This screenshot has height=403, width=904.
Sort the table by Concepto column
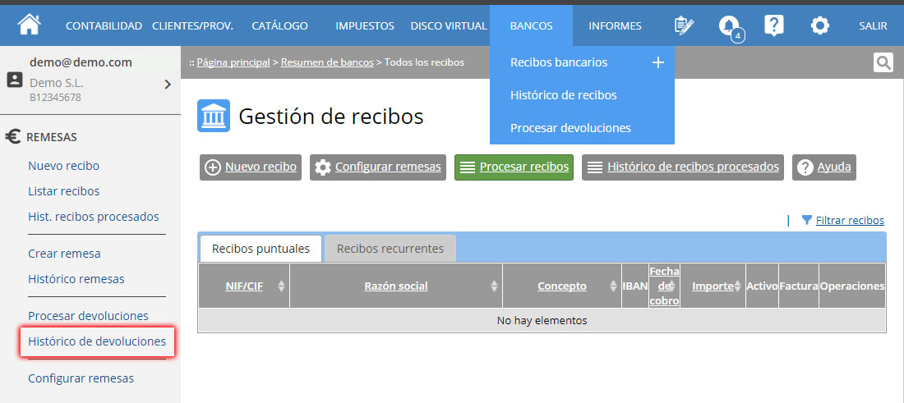pos(561,286)
